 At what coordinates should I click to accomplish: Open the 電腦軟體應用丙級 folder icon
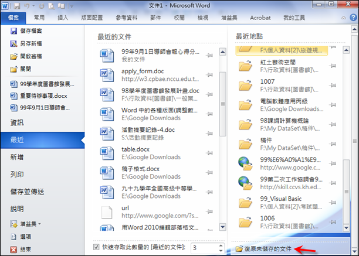pos(245,105)
